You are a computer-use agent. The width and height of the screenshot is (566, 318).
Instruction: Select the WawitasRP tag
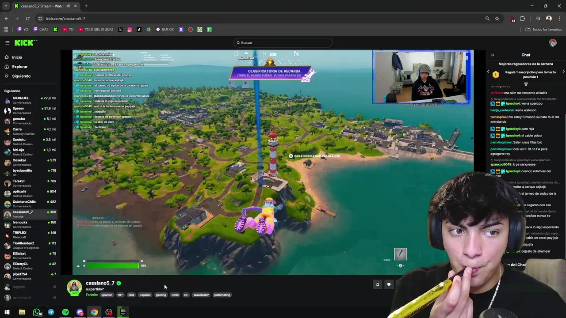coord(201,295)
